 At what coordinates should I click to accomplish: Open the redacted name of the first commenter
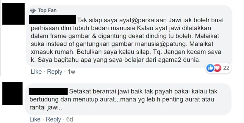tap(52, 19)
